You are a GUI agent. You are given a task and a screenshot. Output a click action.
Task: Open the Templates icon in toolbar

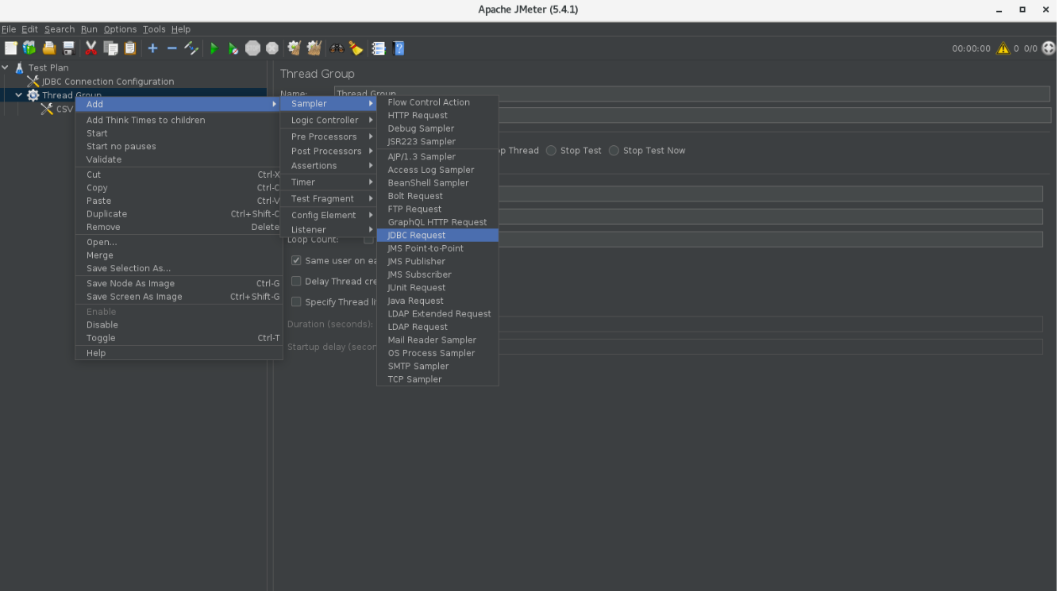[29, 48]
